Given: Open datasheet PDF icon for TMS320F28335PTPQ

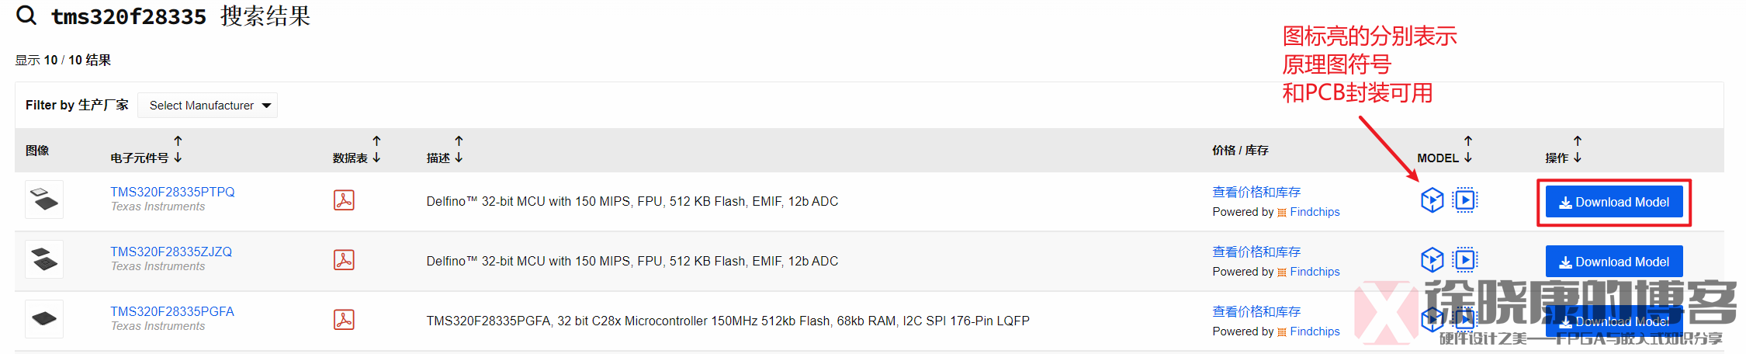Looking at the screenshot, I should tap(344, 200).
